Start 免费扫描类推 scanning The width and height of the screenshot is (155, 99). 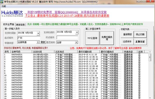point(107,38)
